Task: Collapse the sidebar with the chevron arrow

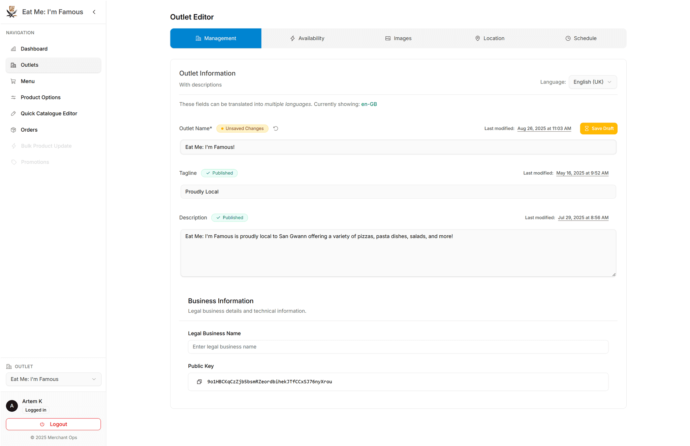Action: tap(94, 12)
